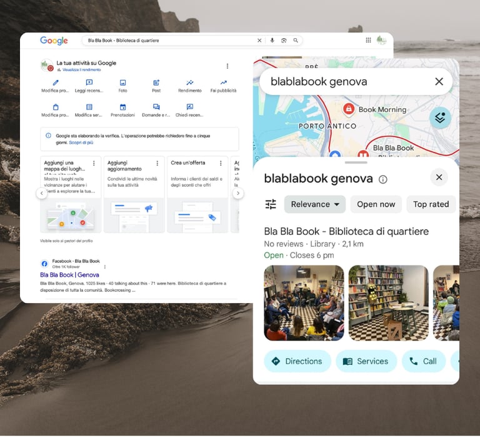Click the Facebook favicon in result

(44, 264)
